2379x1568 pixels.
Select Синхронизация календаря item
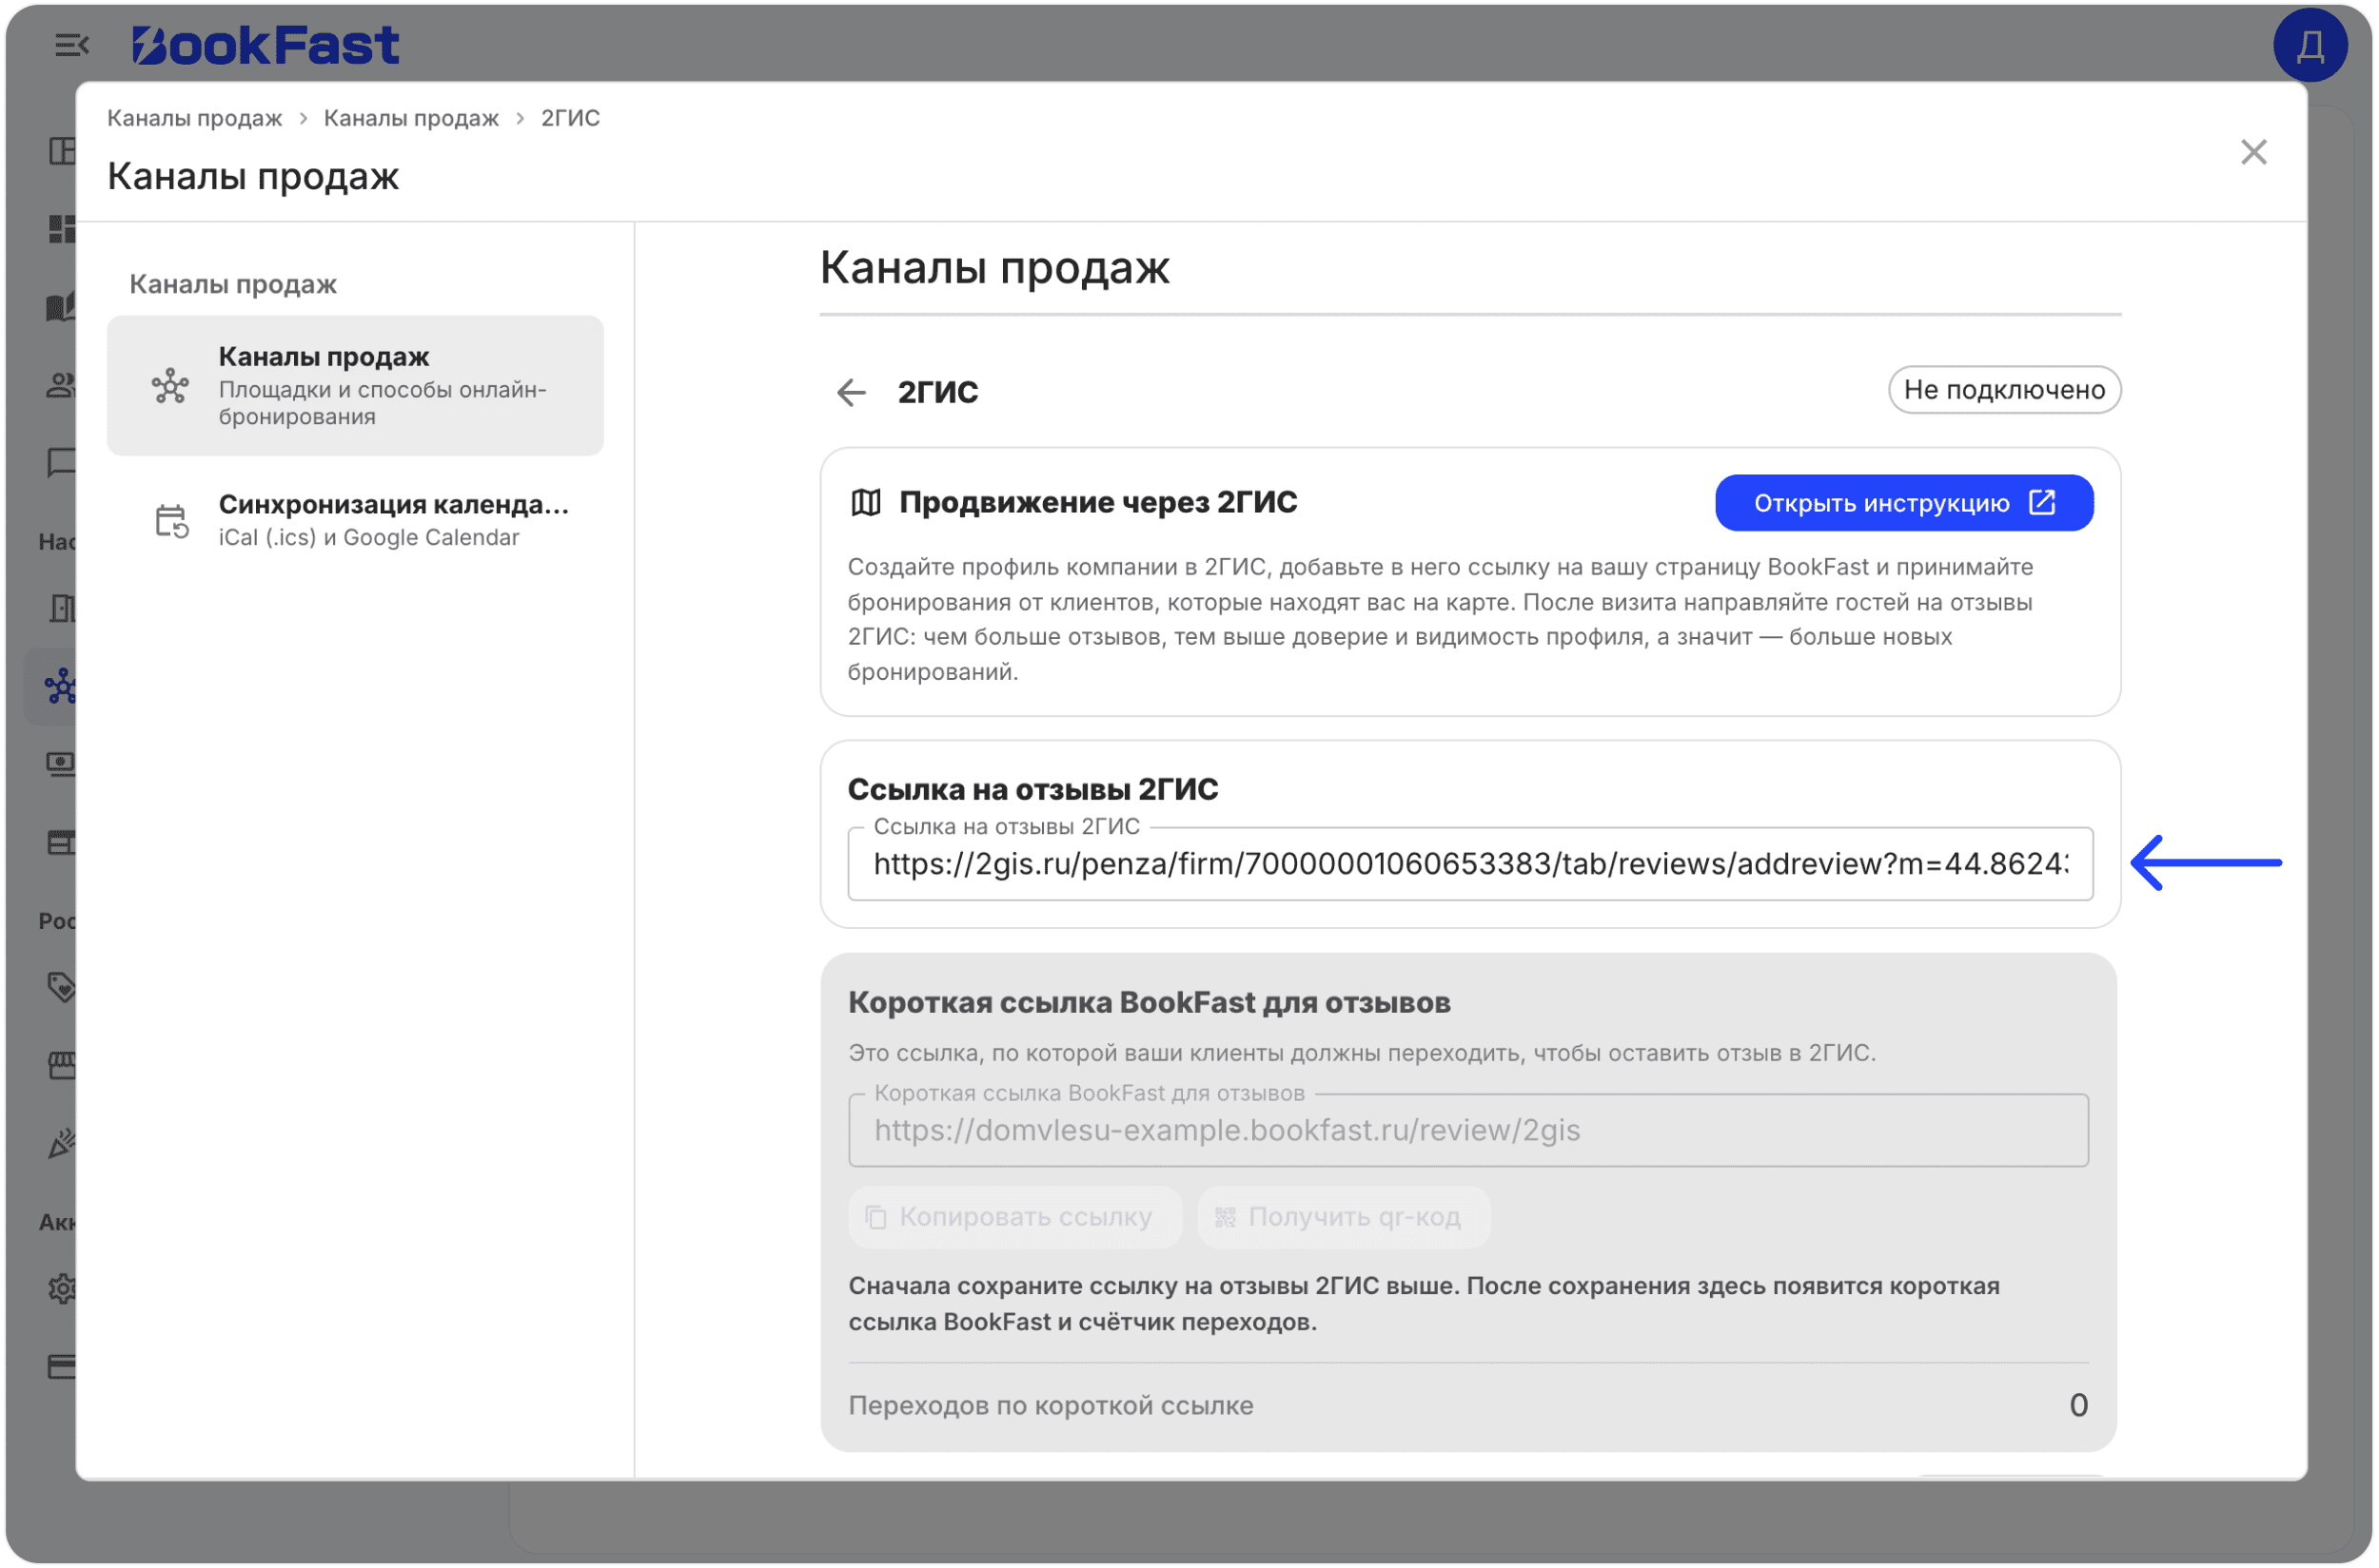(355, 520)
